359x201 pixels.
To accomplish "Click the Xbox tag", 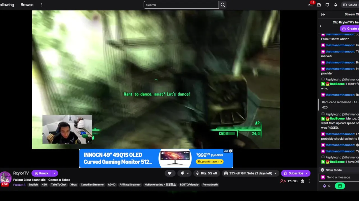I will point(73,185).
